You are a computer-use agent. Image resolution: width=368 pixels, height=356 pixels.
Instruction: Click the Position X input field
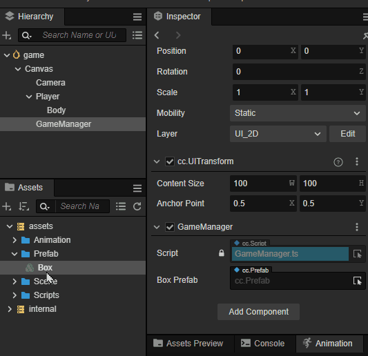[x=265, y=51]
